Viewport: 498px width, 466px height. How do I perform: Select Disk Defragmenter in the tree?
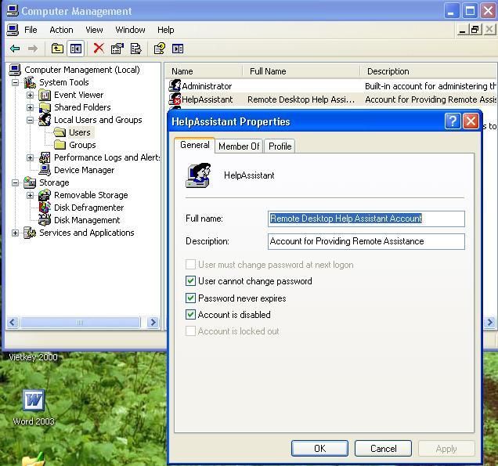[x=88, y=208]
